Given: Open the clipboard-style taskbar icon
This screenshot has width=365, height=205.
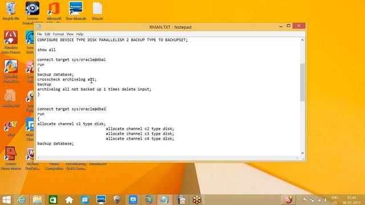Looking at the screenshot, I should [181, 200].
